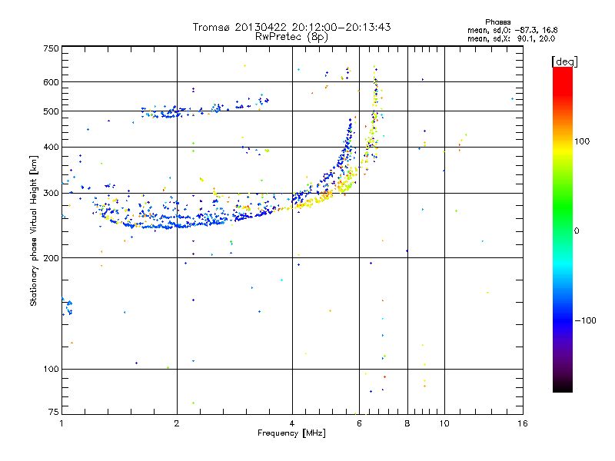Pick the yellow colorbar region near 100

pos(562,142)
